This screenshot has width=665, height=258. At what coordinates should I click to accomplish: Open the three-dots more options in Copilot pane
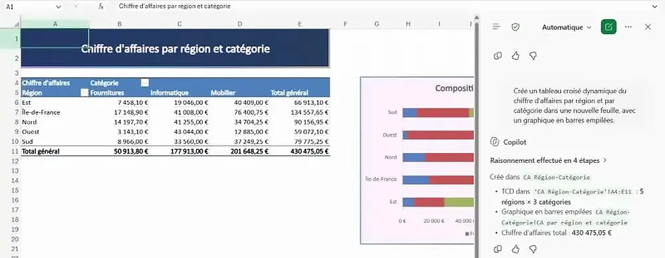(628, 27)
